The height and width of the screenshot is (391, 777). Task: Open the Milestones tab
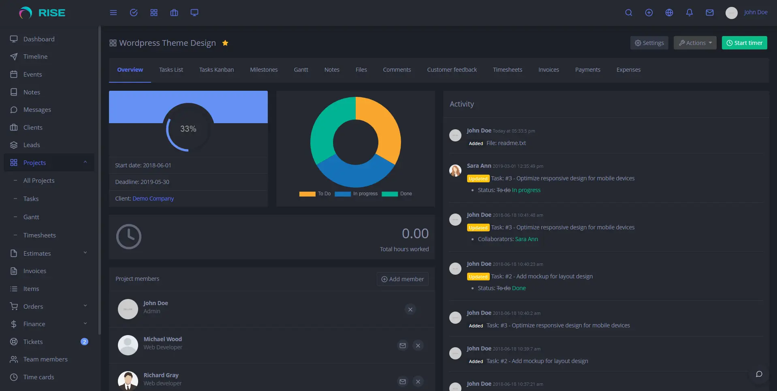pos(264,70)
